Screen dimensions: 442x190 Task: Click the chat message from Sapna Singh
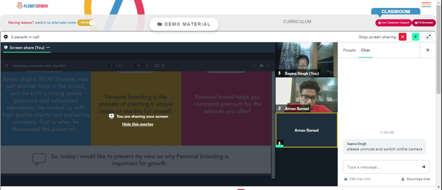click(385, 147)
